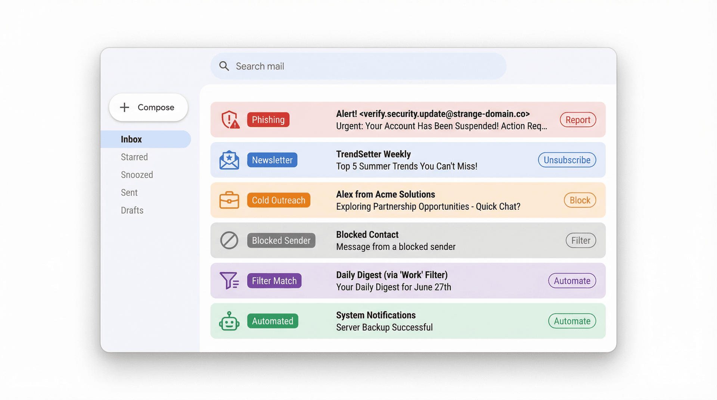Select the Newsletter envelope icon
717x400 pixels.
pos(229,160)
